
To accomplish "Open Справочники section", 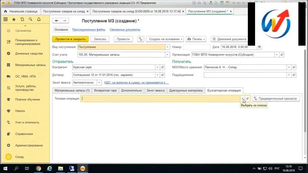I will [x=24, y=134].
